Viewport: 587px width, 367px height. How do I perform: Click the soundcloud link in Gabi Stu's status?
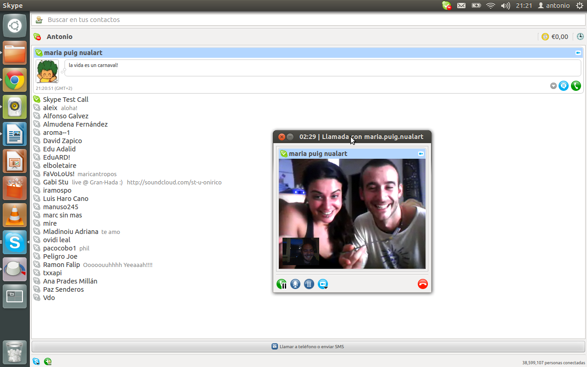click(174, 183)
